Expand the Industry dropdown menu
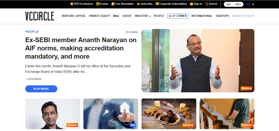The height and width of the screenshot is (131, 279). pos(143,16)
